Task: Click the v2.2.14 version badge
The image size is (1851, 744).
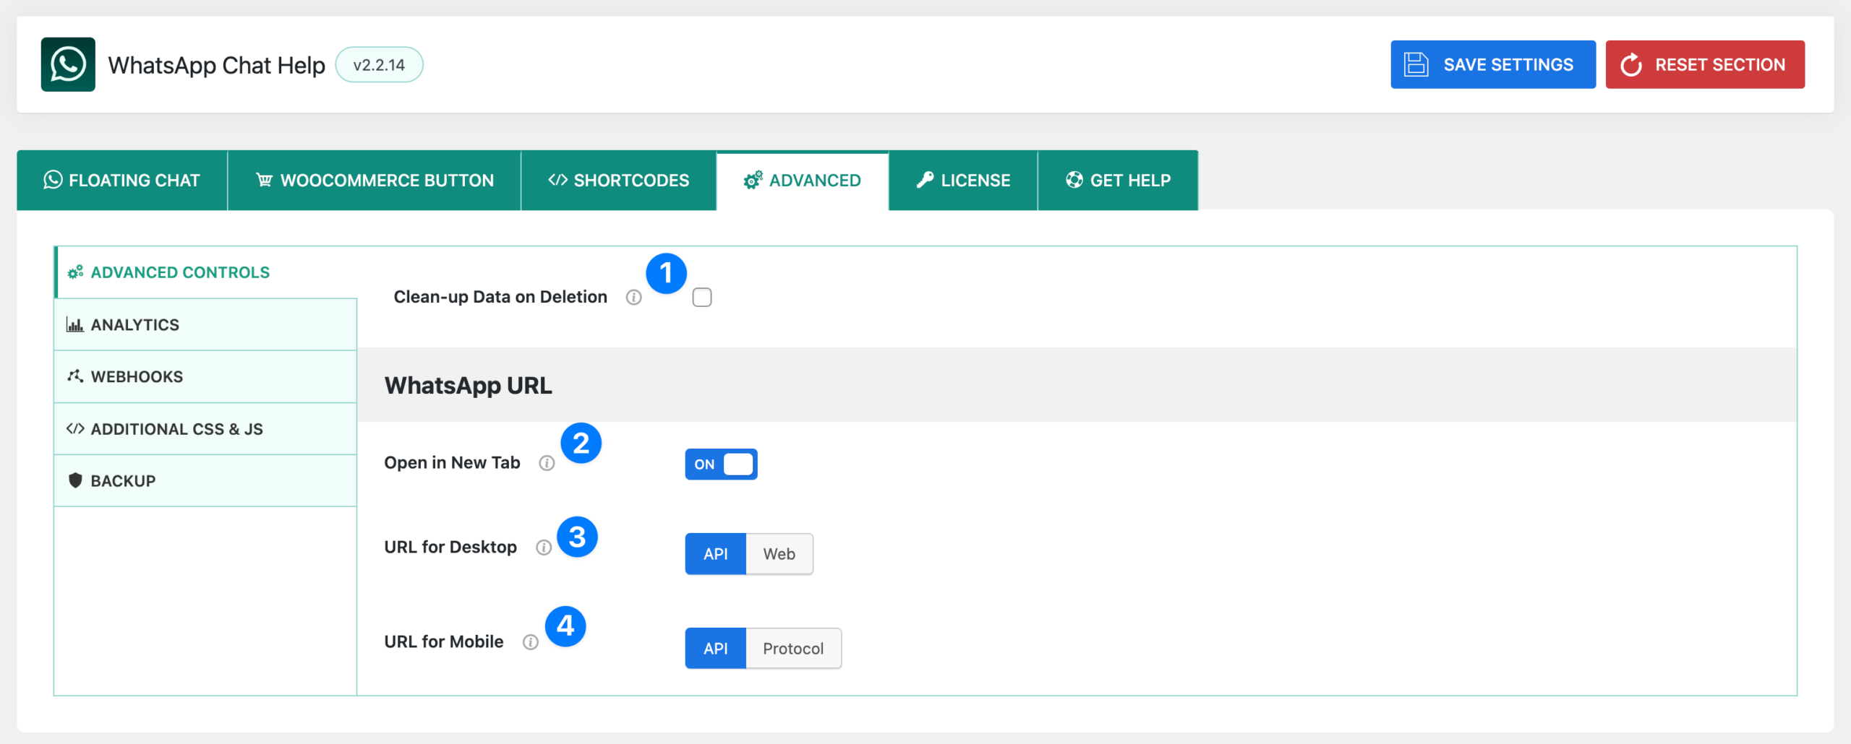Action: 379,65
